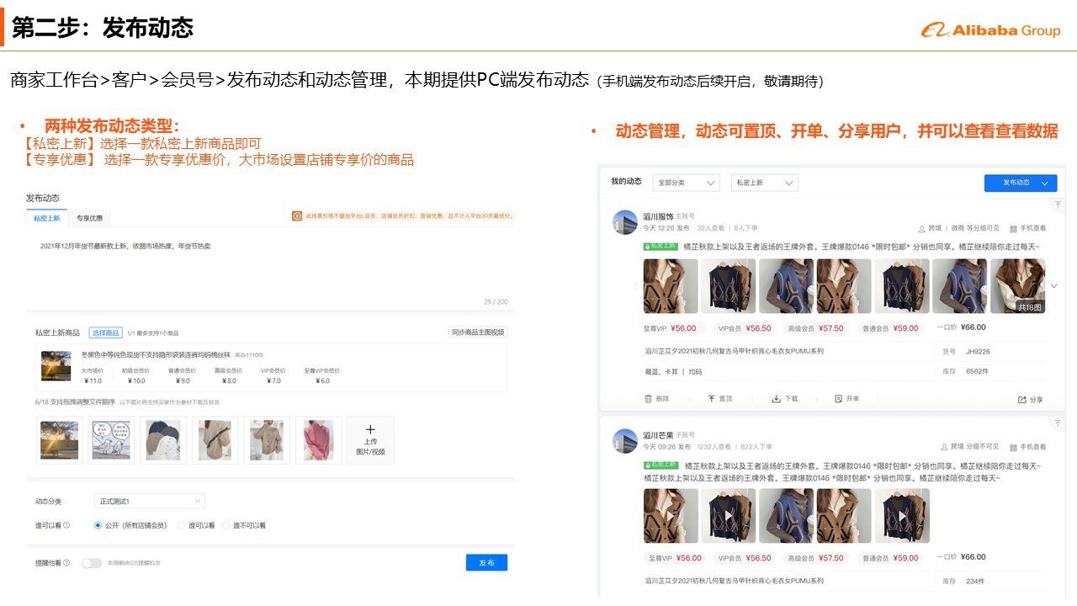1077x606 pixels.
Task: Switch to the 专享优惠 tab
Action: click(x=89, y=218)
